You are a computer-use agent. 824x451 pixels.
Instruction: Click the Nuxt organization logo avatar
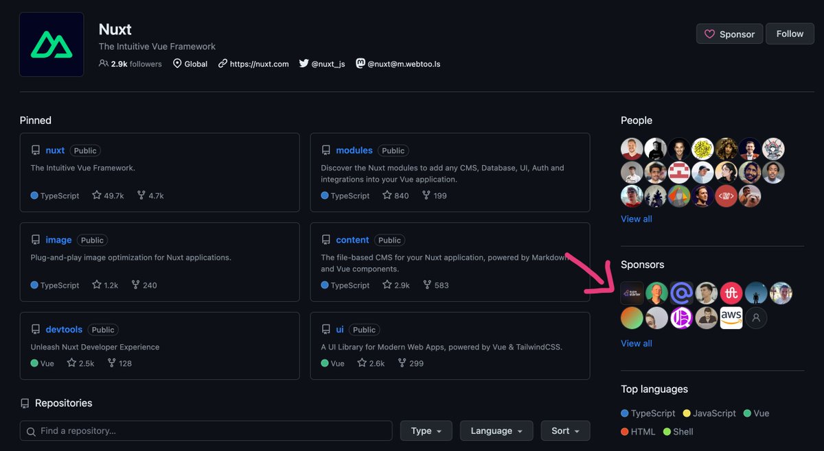(51, 45)
